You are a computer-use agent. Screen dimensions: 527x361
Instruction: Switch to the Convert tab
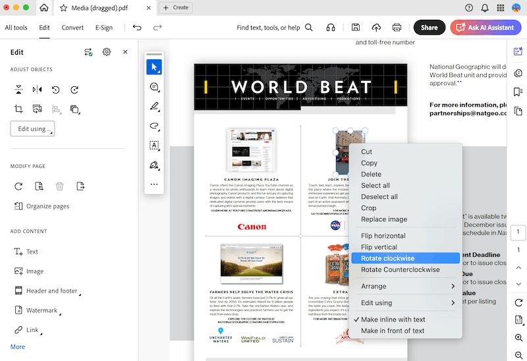[x=72, y=28]
